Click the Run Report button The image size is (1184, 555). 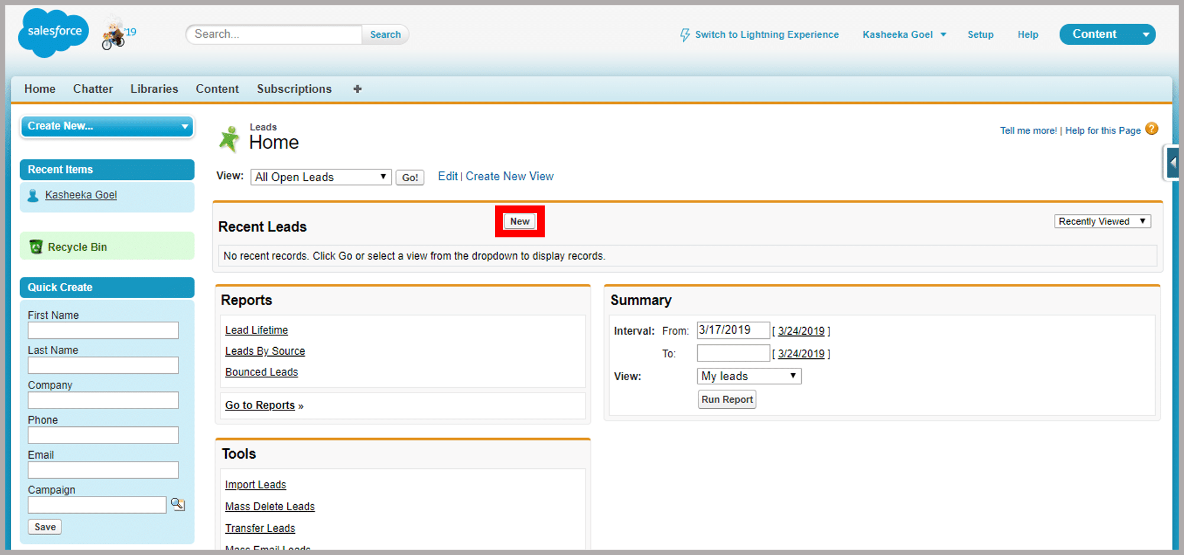click(727, 400)
